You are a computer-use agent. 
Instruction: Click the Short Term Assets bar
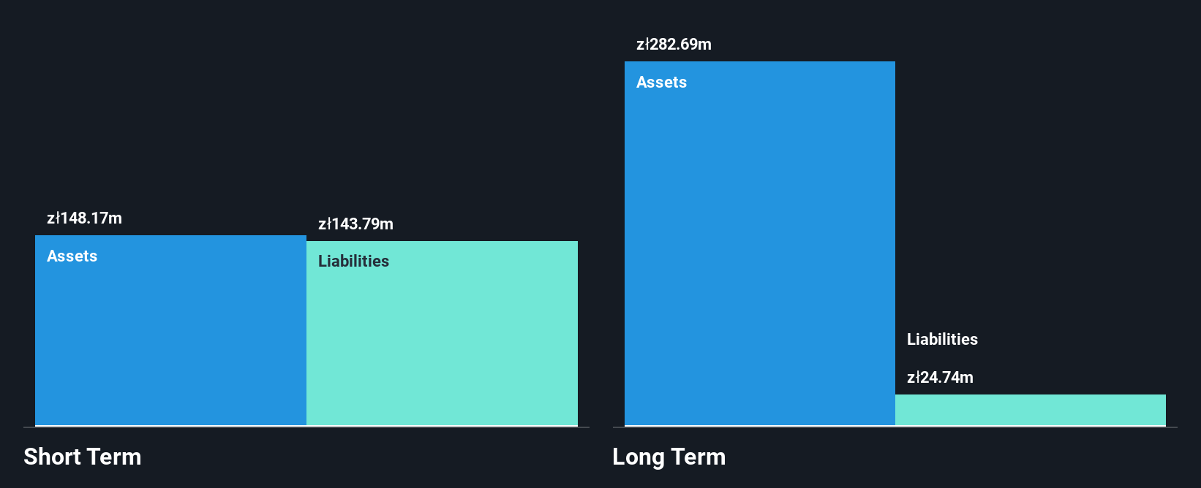coord(170,330)
